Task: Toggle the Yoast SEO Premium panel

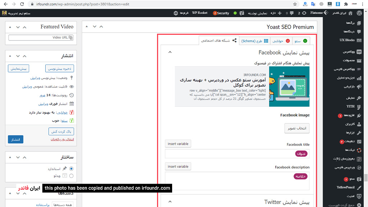Action: coord(101,27)
